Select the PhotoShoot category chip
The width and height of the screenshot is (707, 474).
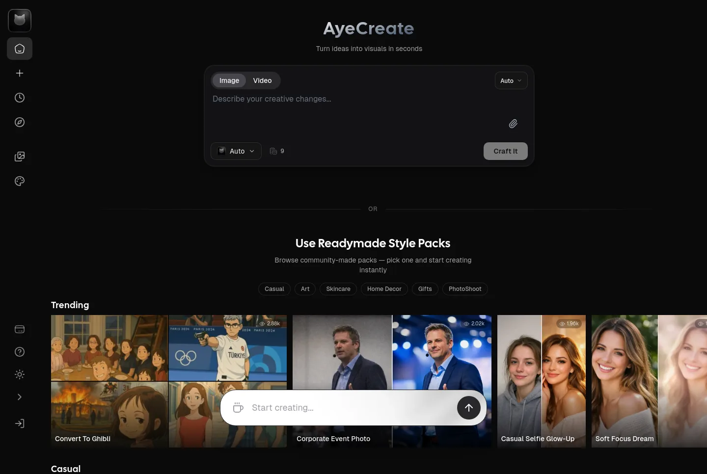[465, 289]
